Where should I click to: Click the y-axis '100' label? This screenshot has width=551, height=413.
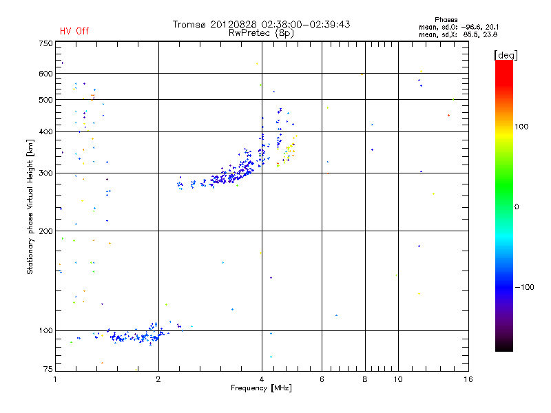pos(45,330)
